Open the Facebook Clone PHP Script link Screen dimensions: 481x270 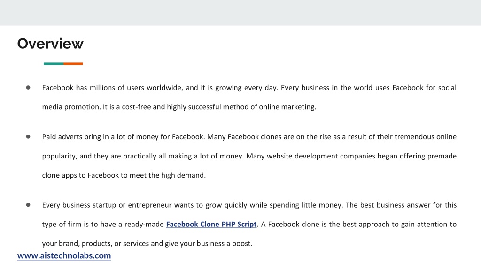tap(211, 225)
